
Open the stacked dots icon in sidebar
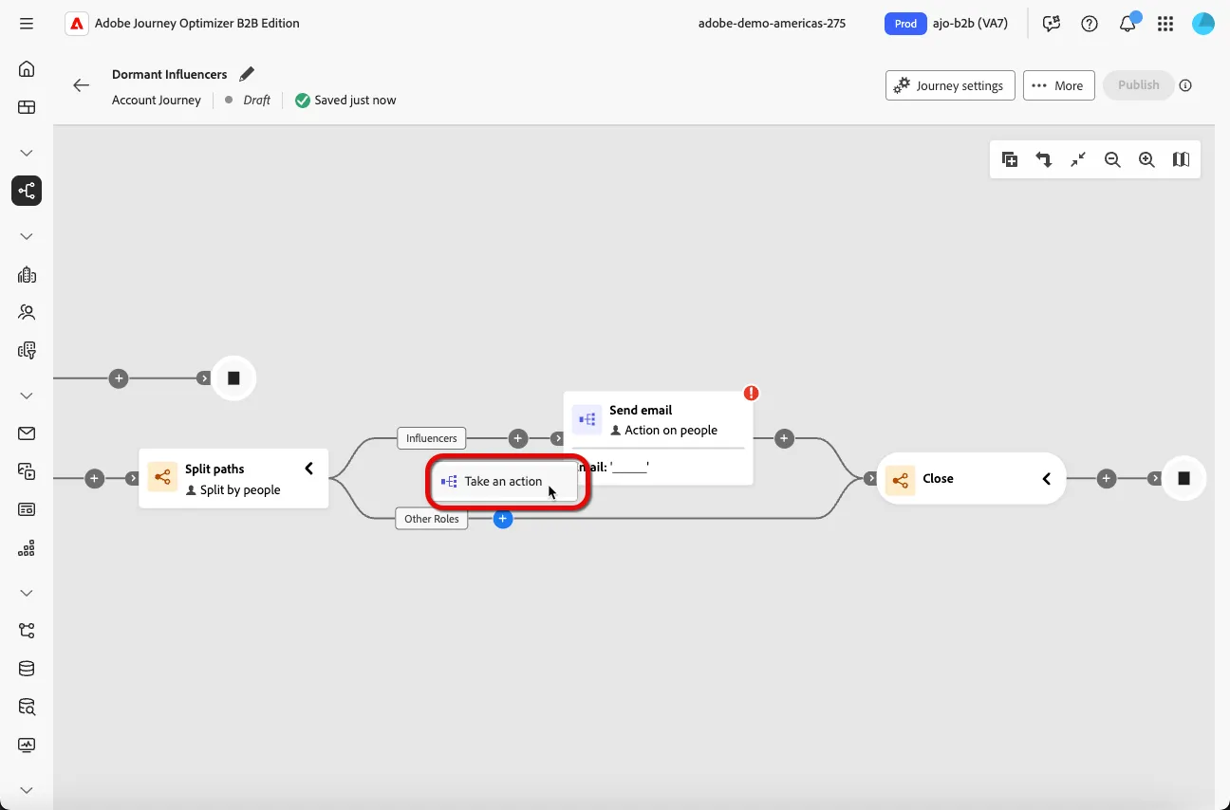[x=27, y=548]
